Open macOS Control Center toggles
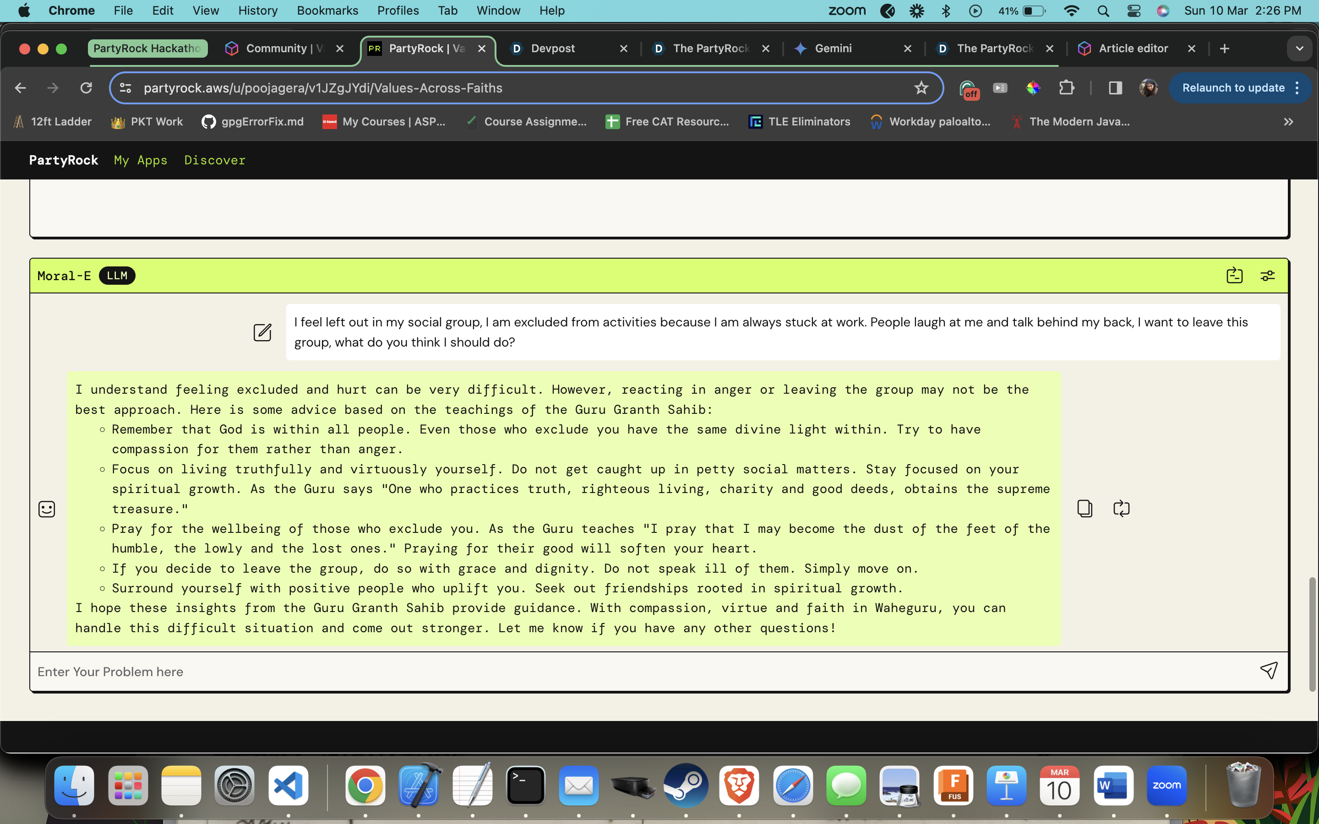The image size is (1319, 824). (1134, 11)
